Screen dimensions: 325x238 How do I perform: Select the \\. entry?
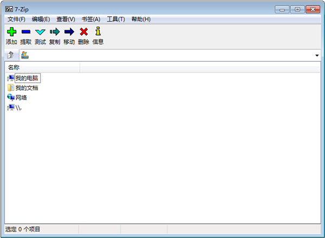pyautogui.click(x=18, y=108)
